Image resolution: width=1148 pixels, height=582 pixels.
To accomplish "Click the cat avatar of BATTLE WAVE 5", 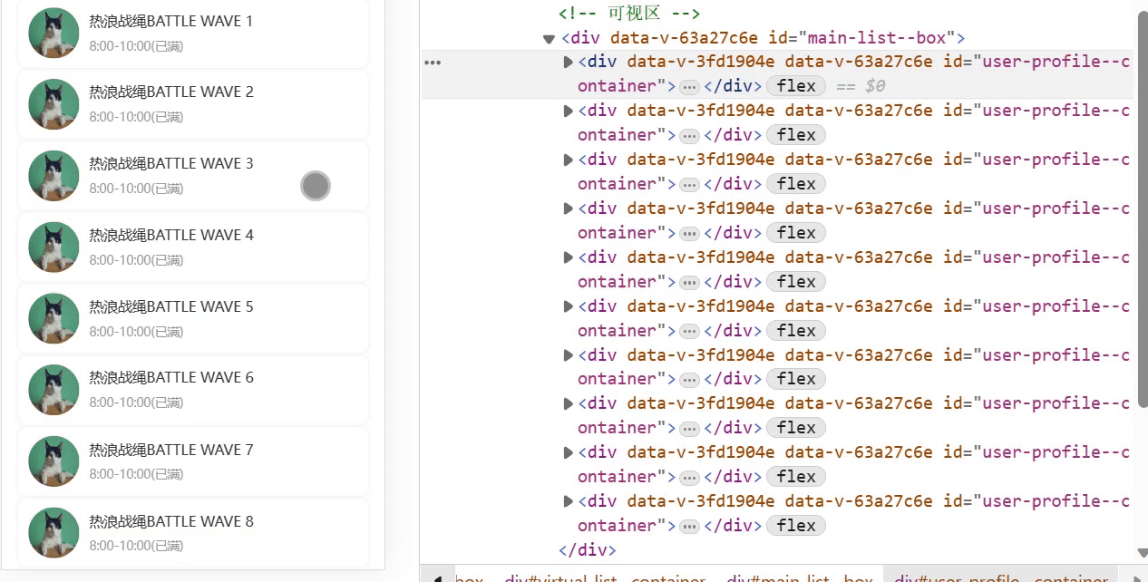I will click(54, 319).
